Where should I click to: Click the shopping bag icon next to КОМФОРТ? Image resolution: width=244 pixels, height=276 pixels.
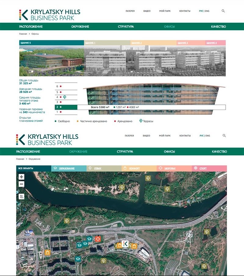pos(125,168)
